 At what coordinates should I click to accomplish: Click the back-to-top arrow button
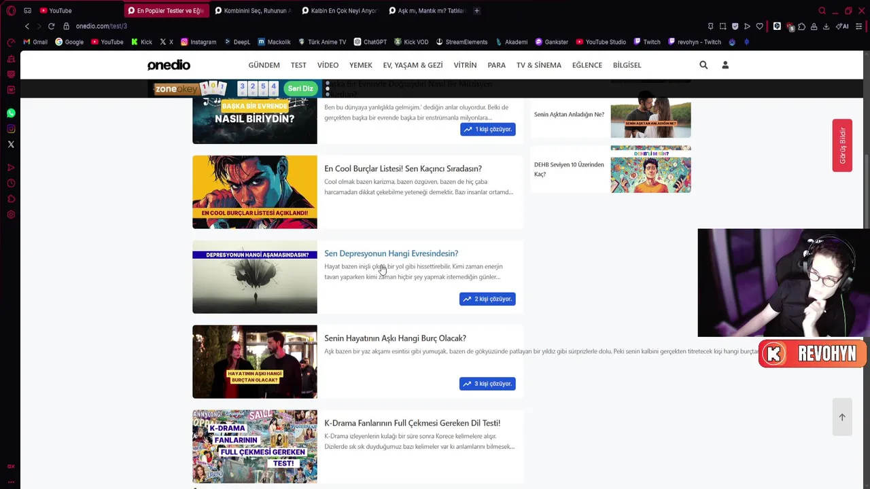(842, 417)
